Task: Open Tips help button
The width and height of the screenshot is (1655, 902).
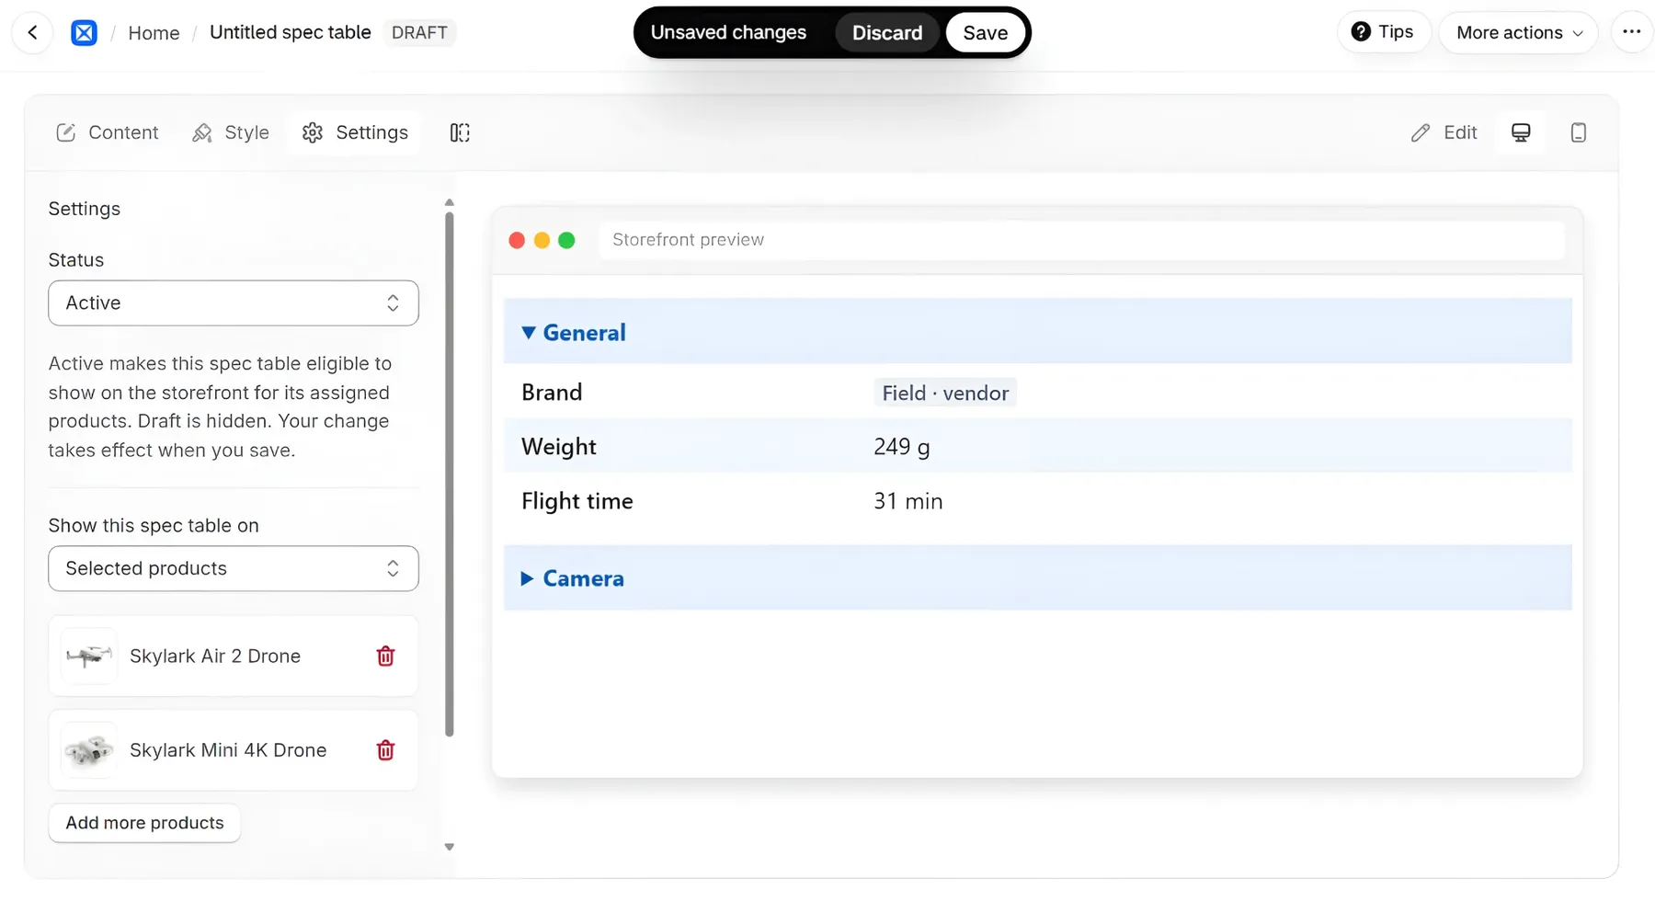Action: [1383, 32]
